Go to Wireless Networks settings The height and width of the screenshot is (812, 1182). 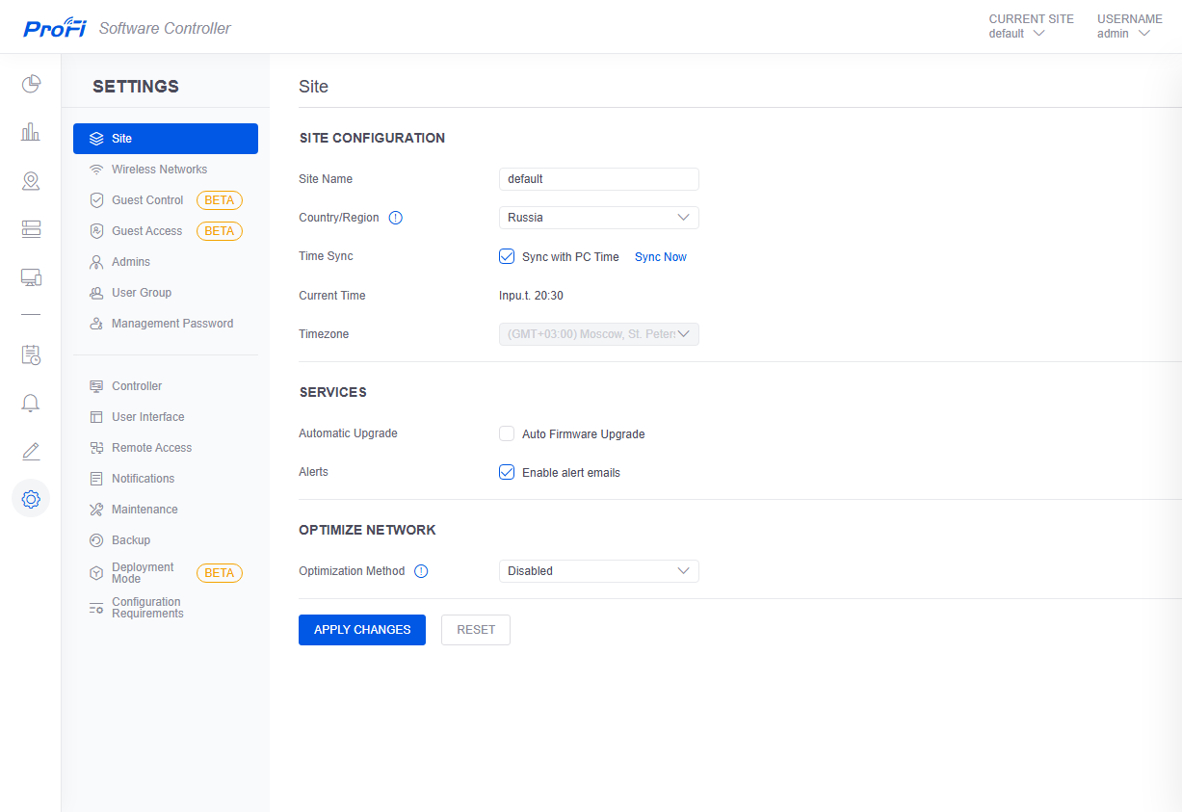[159, 170]
